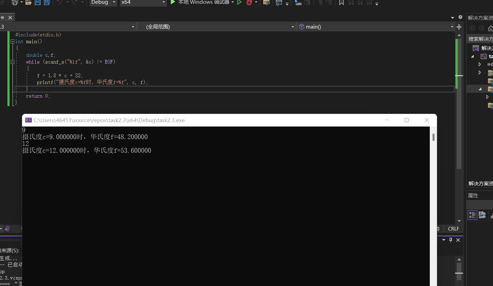The width and height of the screenshot is (493, 286).
Task: Minimize the task2.3.exe console window
Action: (387, 120)
